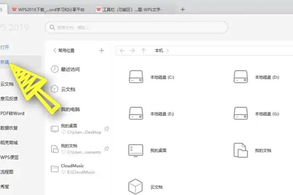
Task: Select 新建 in the left sidebar
Action: [5, 62]
